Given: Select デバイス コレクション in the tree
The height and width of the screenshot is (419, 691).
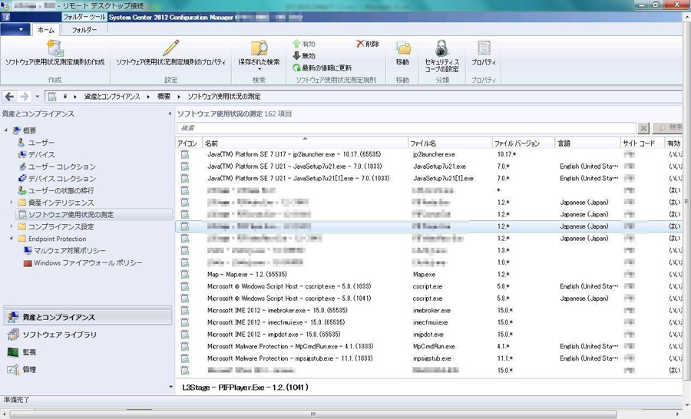Looking at the screenshot, I should point(61,179).
